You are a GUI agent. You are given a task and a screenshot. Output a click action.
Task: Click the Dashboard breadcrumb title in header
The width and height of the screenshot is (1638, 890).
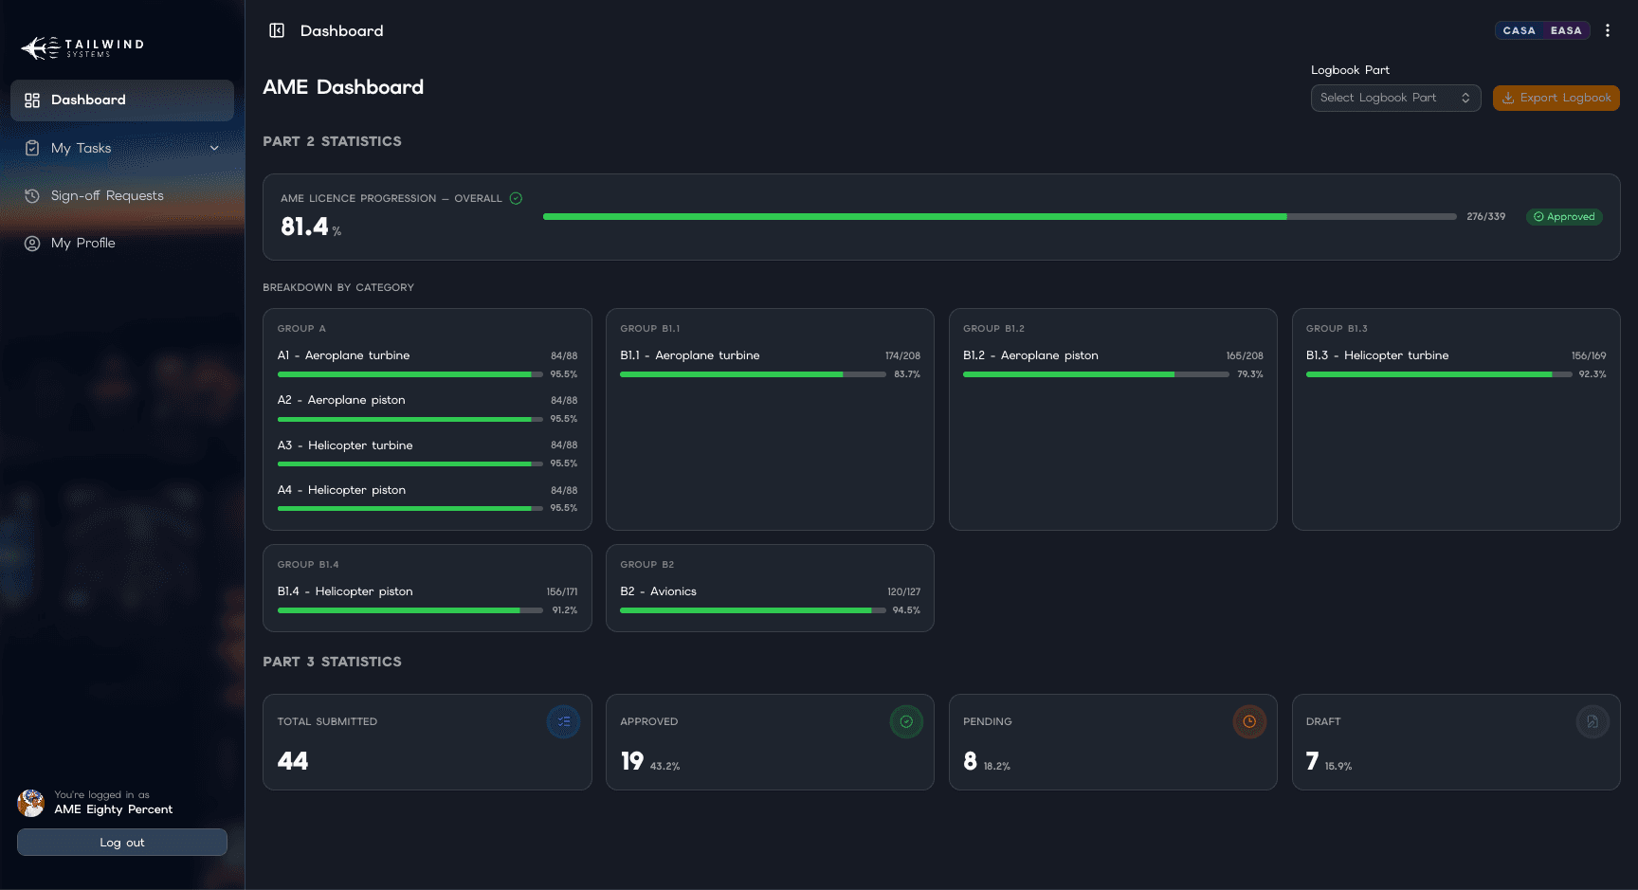pos(341,30)
